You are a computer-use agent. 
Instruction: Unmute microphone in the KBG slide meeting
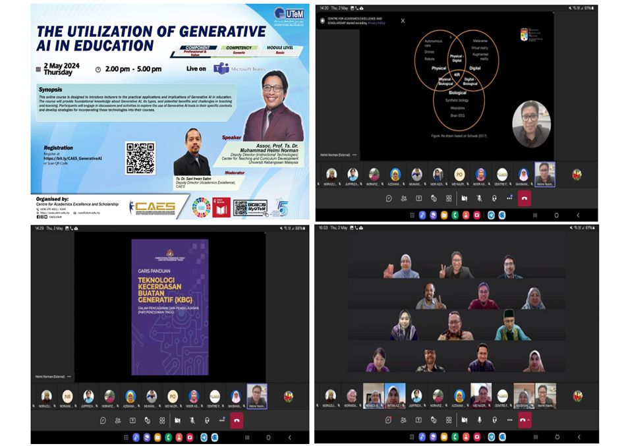tap(192, 420)
